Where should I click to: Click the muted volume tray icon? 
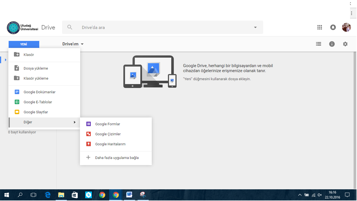(x=320, y=195)
